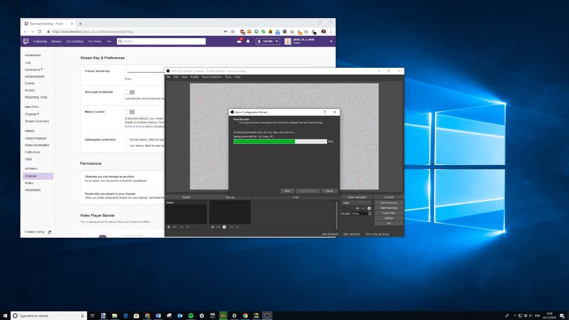The image size is (569, 320).
Task: Toggle Store past broadcasts on Twitch
Action: pos(130,92)
